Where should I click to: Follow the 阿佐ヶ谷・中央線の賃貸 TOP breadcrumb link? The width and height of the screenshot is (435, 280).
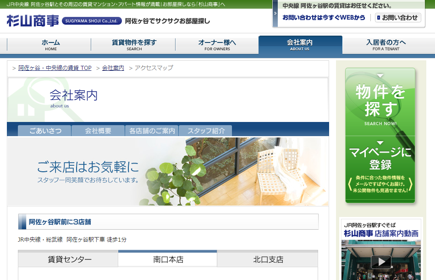pos(55,68)
